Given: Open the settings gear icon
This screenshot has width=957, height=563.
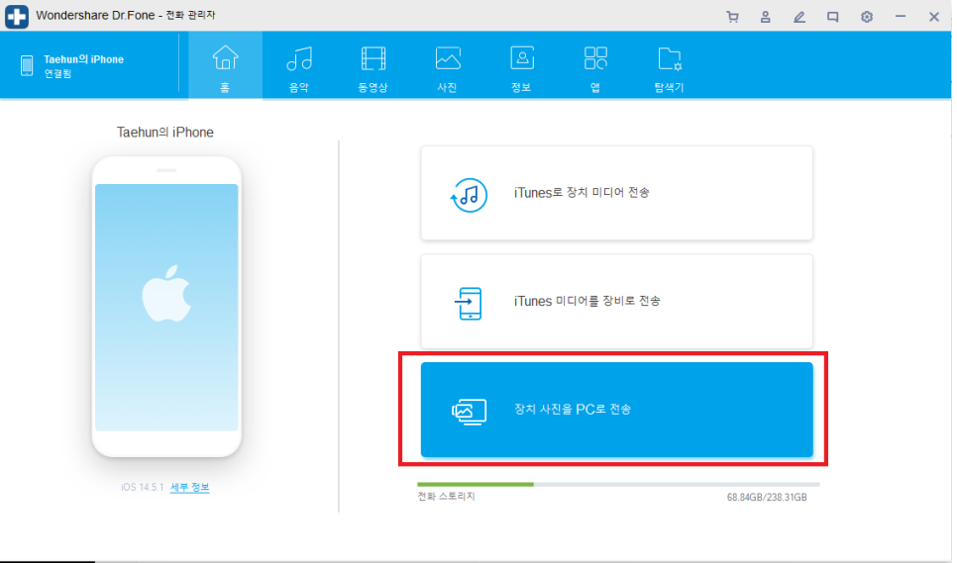Looking at the screenshot, I should click(867, 17).
